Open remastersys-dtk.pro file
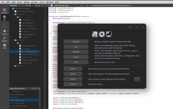 click(26, 11)
